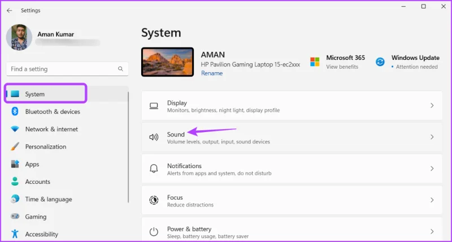Click the Accounts person icon
Image resolution: width=452 pixels, height=242 pixels.
[x=15, y=182]
